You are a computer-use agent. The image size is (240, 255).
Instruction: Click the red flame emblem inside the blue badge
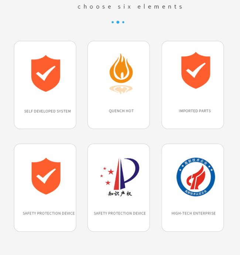click(x=196, y=178)
